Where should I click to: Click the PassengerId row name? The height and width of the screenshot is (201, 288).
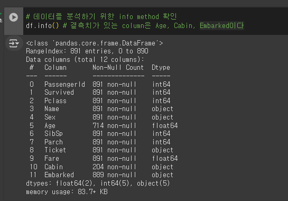tap(64, 85)
